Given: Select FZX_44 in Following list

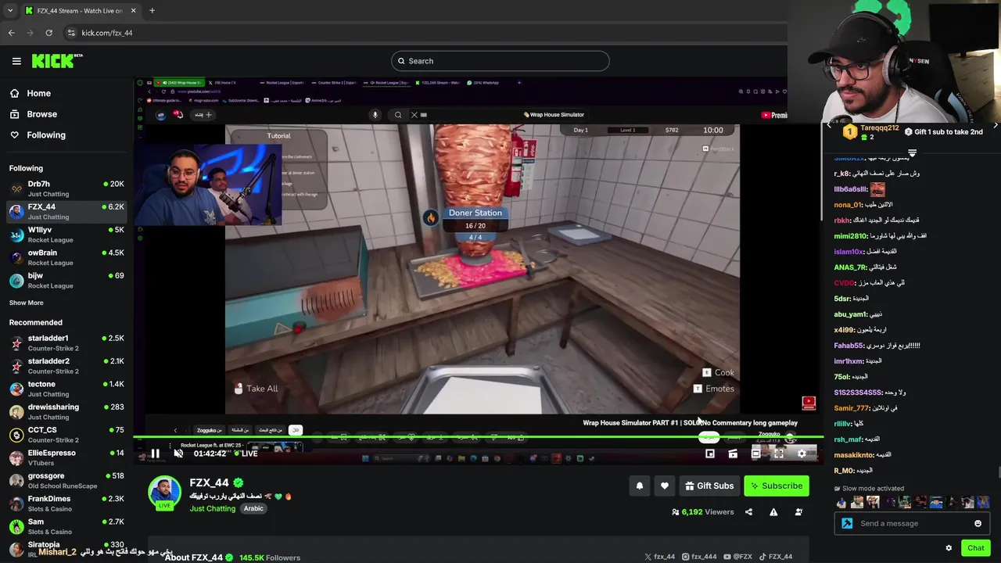Looking at the screenshot, I should coord(66,212).
